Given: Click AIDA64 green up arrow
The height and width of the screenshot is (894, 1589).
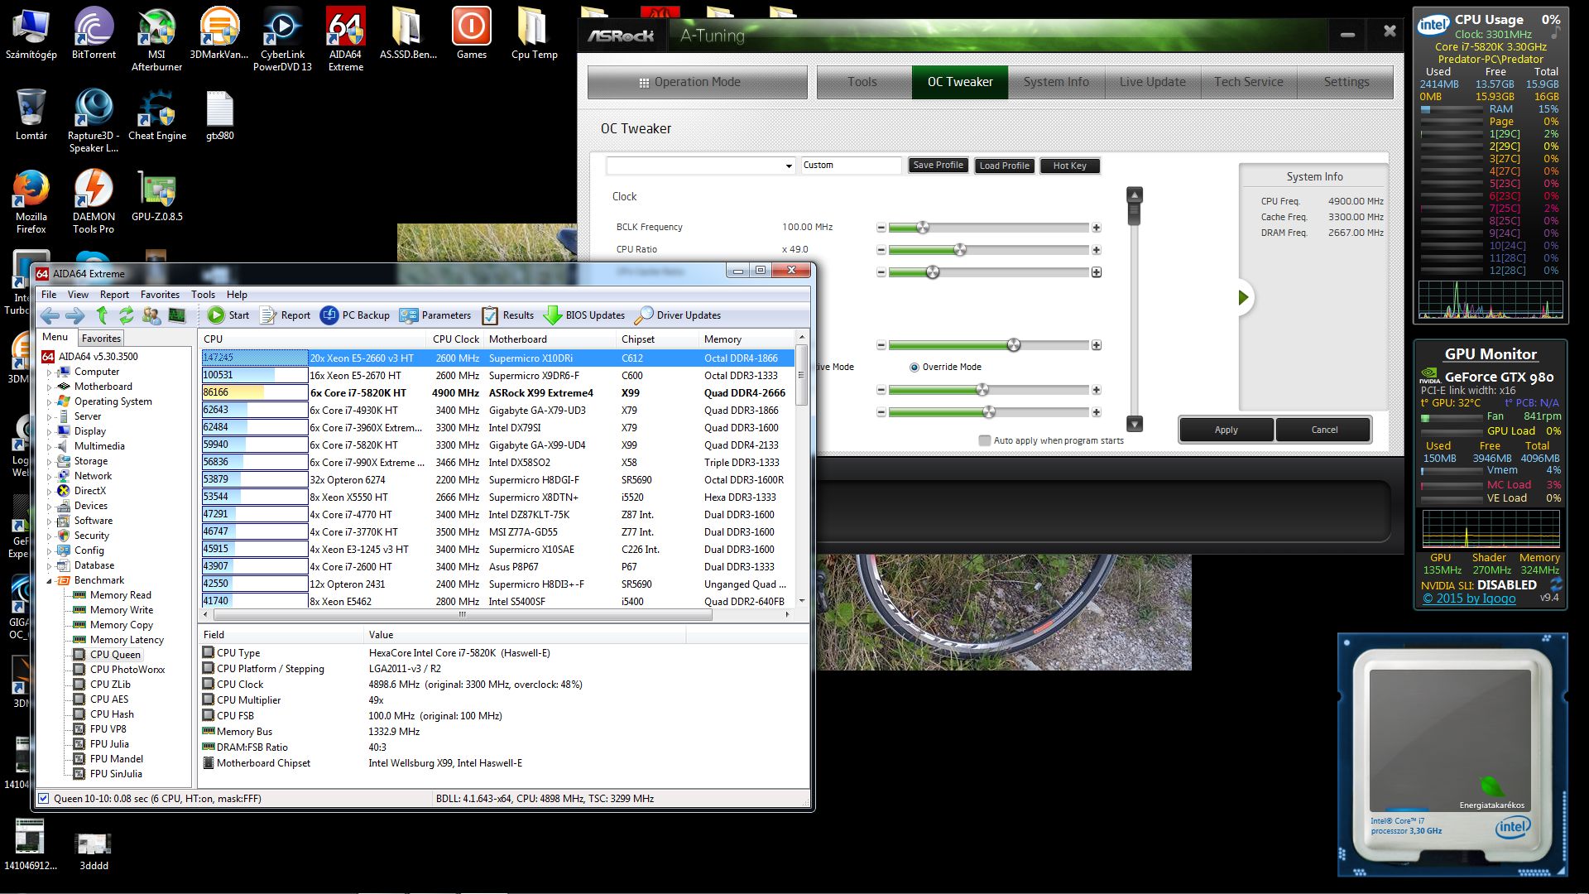Looking at the screenshot, I should [x=102, y=315].
